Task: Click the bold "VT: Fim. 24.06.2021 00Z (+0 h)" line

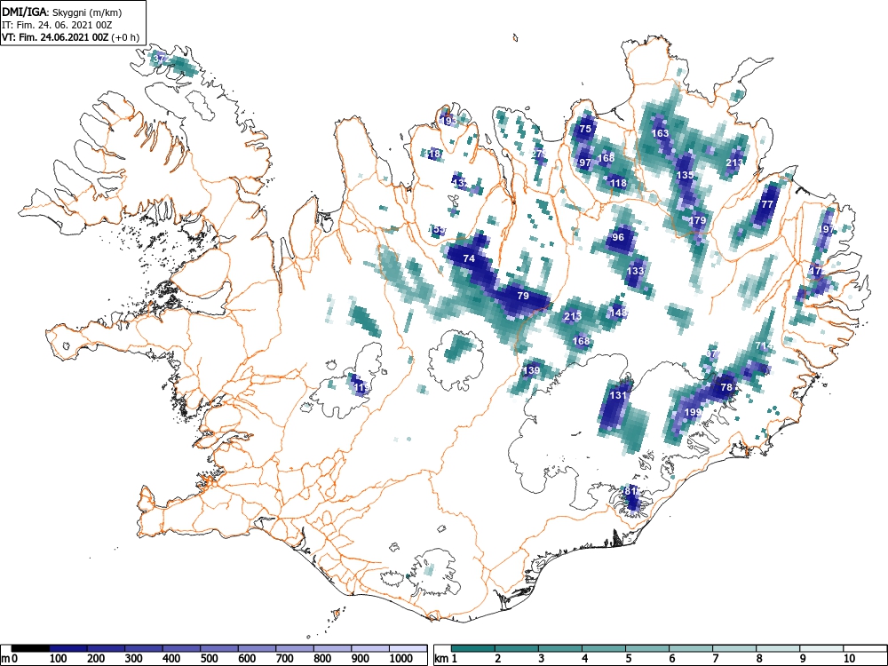Action: [70, 37]
